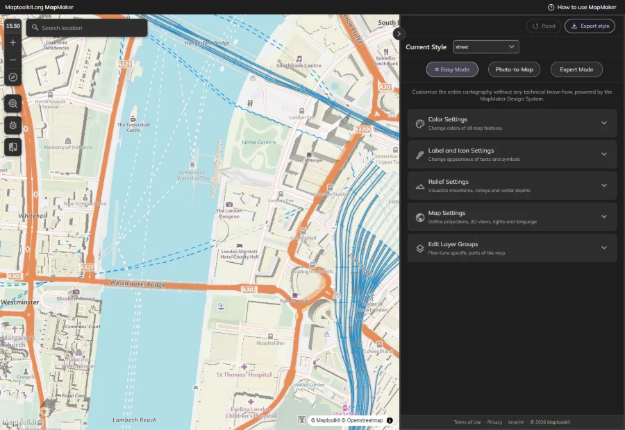Click the St Thomas' Hospital cross marker

244,367
